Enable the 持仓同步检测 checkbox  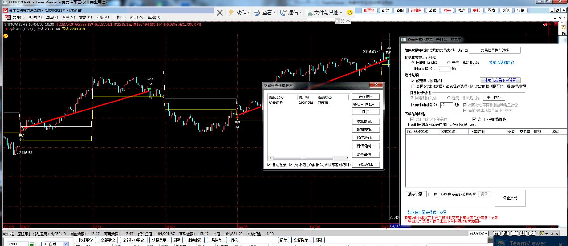406,93
